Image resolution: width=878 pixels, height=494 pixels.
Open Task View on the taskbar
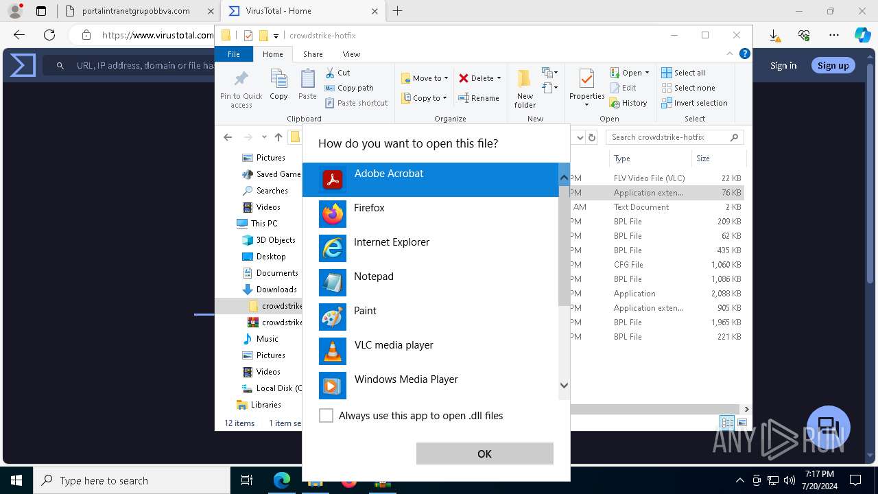pos(247,480)
